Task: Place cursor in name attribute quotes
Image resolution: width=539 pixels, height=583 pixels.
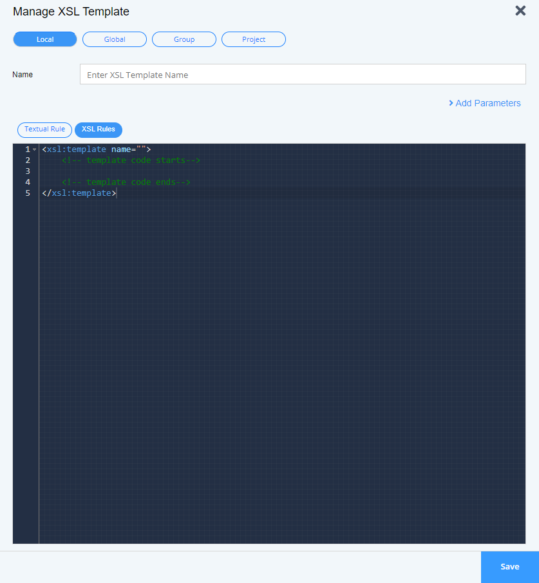Action: tap(141, 149)
